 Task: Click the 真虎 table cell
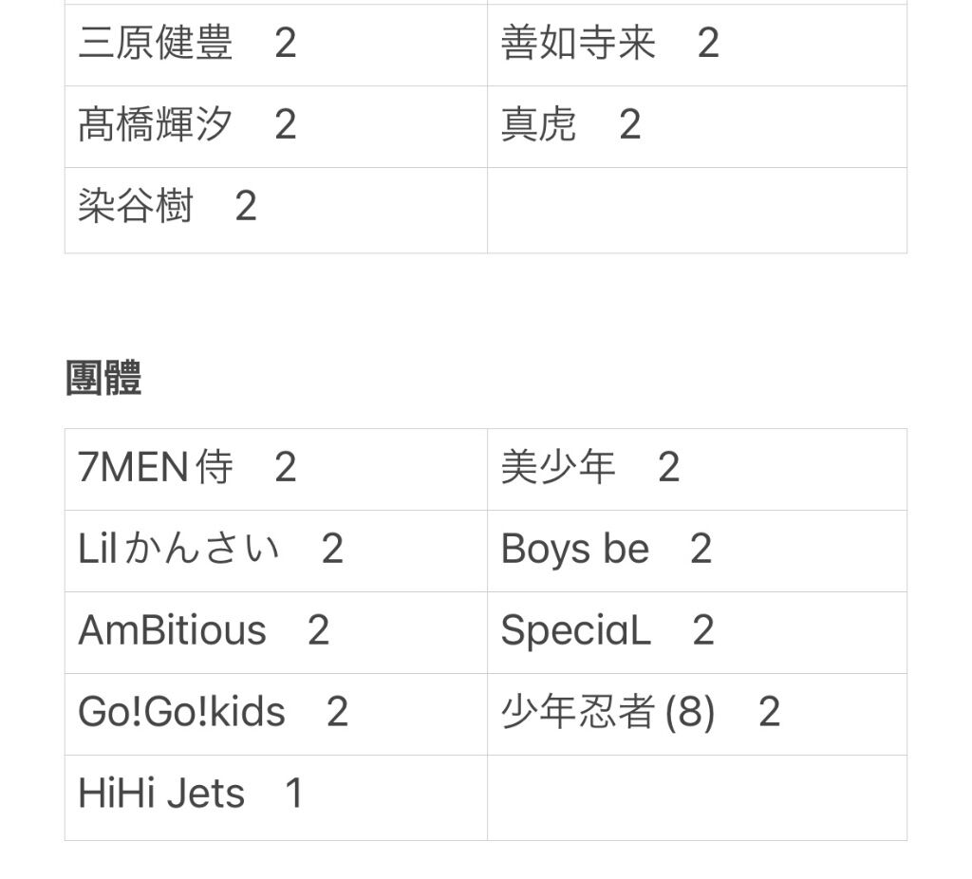[x=698, y=126]
